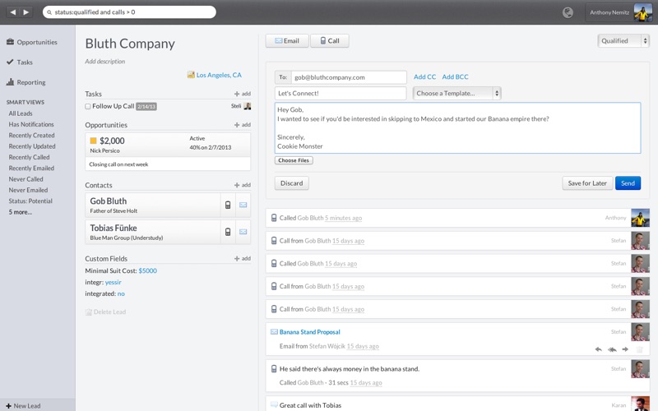This screenshot has height=411, width=658.
Task: Click Add BCC link
Action: pos(456,76)
